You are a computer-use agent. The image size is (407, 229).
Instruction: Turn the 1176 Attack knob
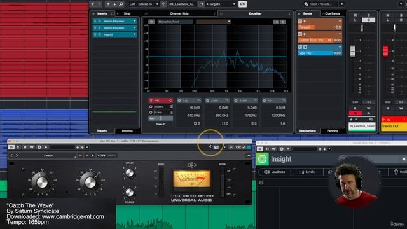tap(130, 172)
